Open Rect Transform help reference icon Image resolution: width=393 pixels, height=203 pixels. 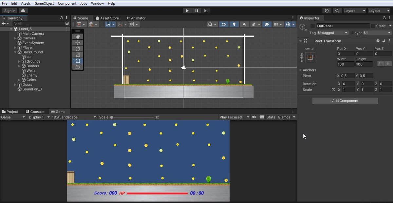378,41
